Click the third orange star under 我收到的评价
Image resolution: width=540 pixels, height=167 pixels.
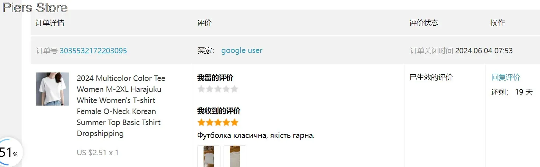pos(218,122)
